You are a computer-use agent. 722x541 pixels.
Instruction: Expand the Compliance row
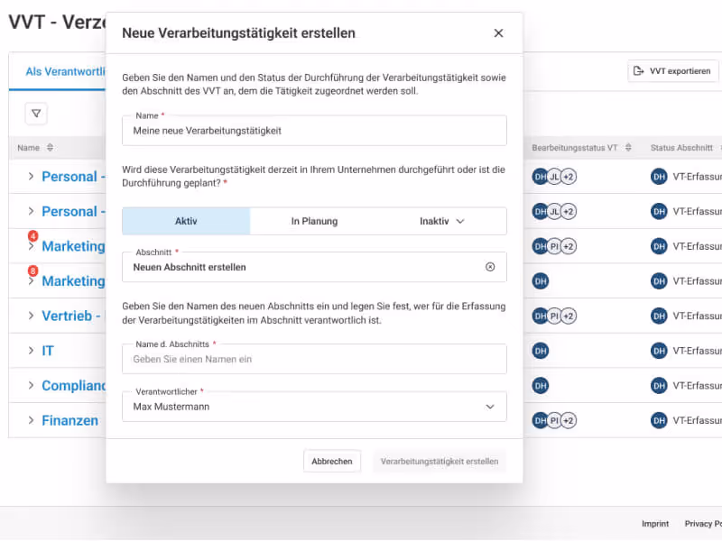31,386
